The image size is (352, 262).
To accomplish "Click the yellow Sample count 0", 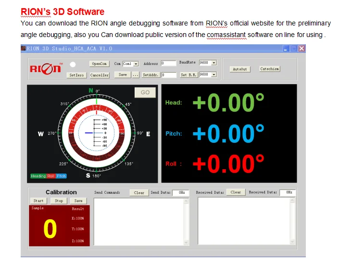I will coord(50,228).
